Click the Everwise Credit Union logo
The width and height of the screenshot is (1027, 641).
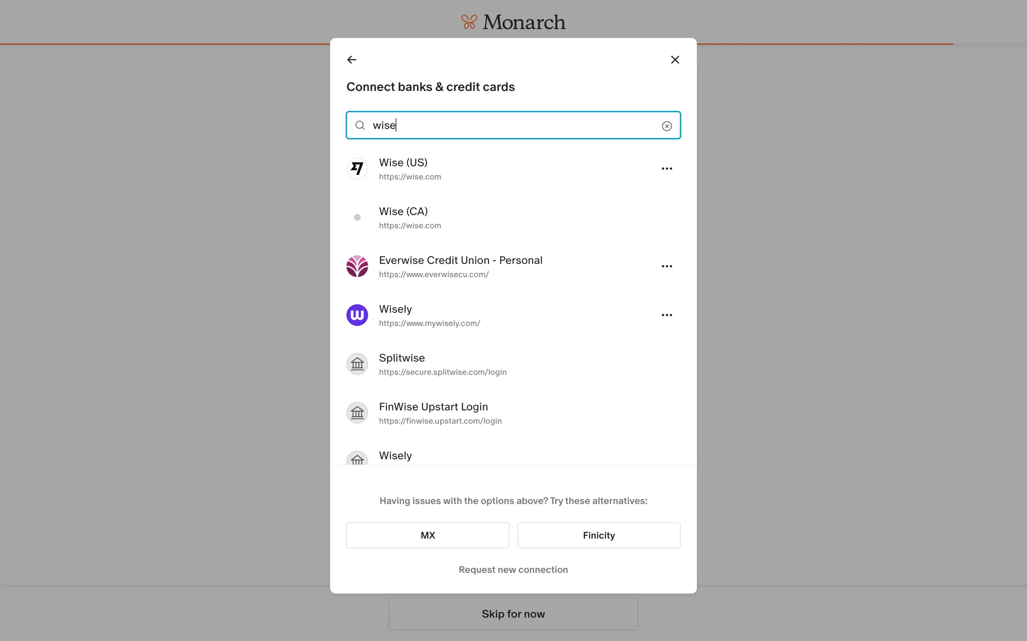(357, 267)
